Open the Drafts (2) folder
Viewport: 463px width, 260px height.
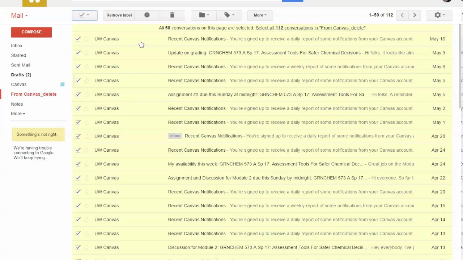coord(21,75)
